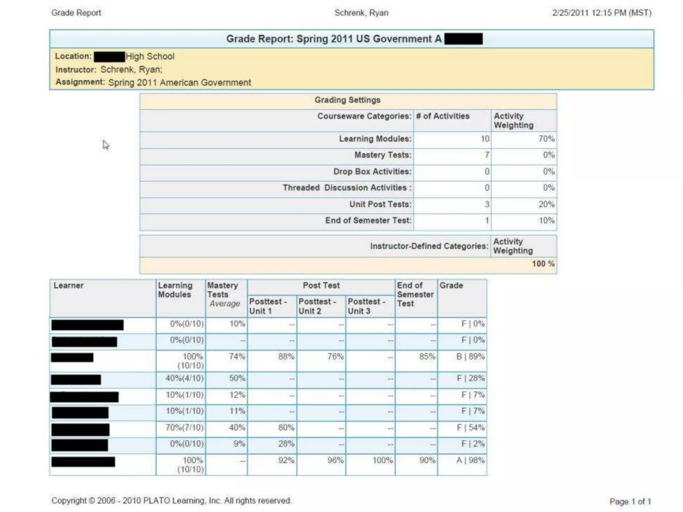Viewport: 683px width, 512px height.
Task: Click the Learning Modules 70% weighting value
Action: 546,139
